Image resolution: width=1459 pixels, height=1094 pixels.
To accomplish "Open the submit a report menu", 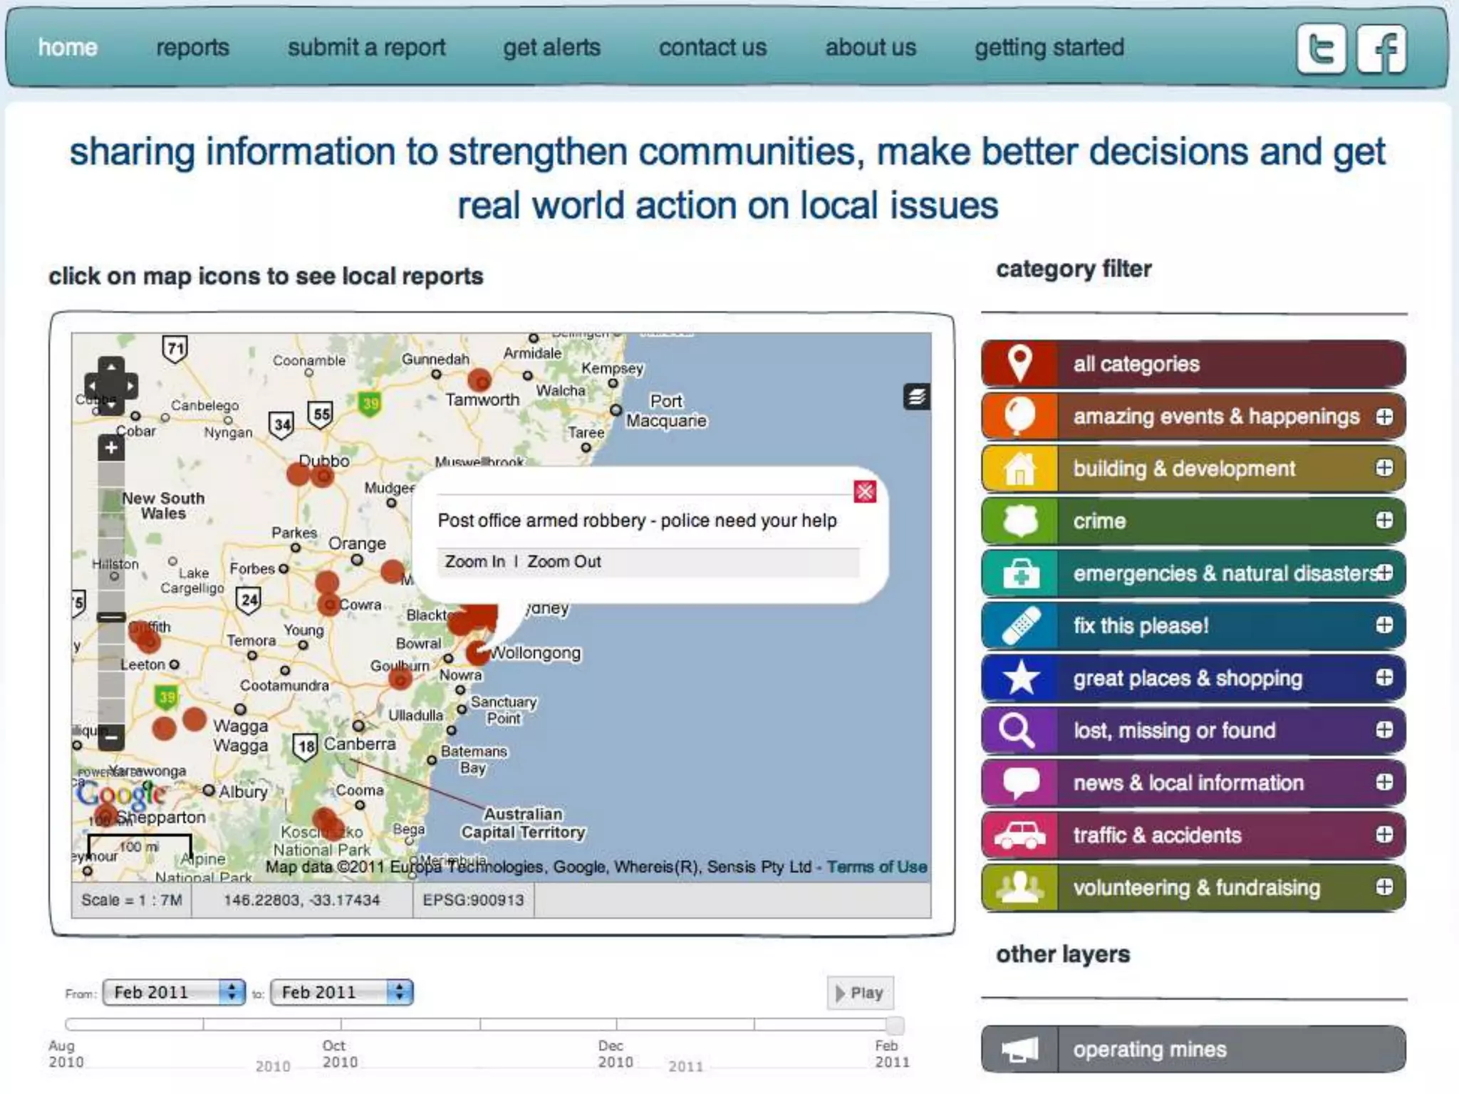I will click(366, 48).
